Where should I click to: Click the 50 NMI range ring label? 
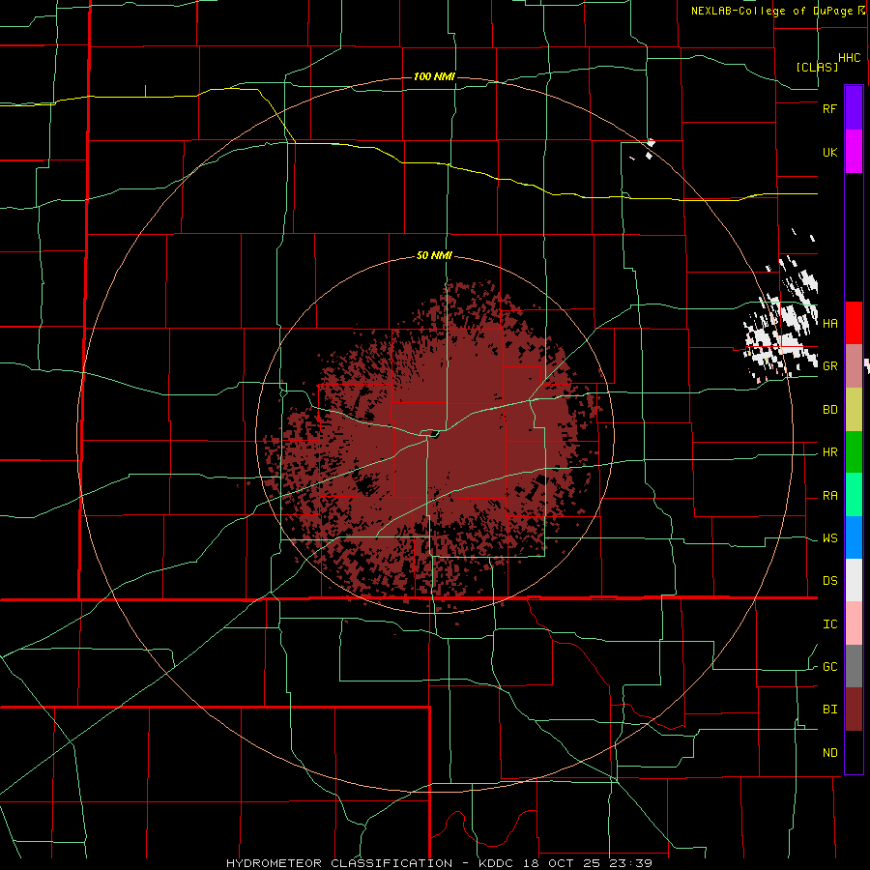[x=434, y=256]
